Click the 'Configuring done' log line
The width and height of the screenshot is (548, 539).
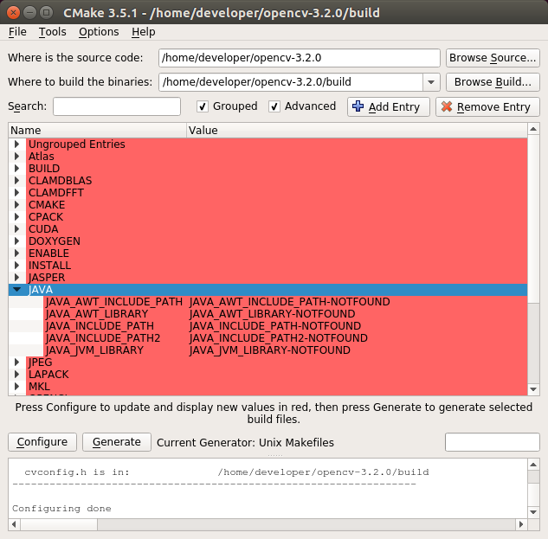(x=61, y=508)
